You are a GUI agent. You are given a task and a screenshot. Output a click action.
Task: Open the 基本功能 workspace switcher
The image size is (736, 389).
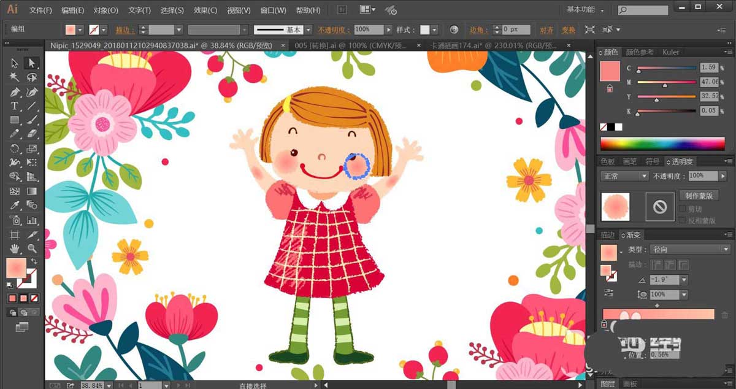click(585, 10)
